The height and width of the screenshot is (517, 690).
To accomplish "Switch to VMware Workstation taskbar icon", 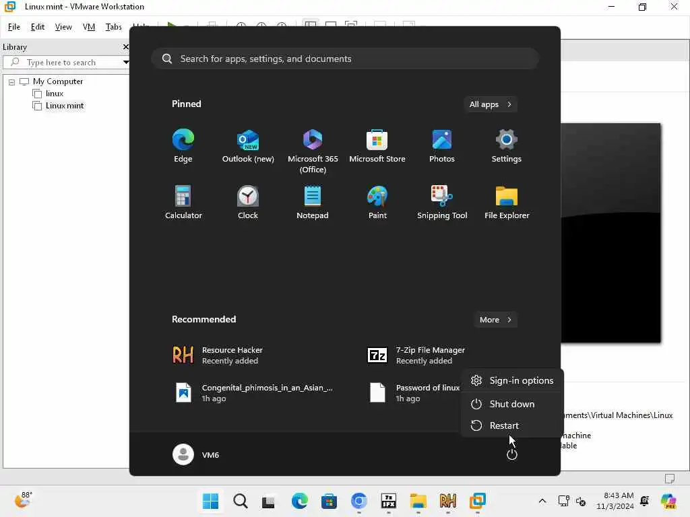I will point(477,501).
